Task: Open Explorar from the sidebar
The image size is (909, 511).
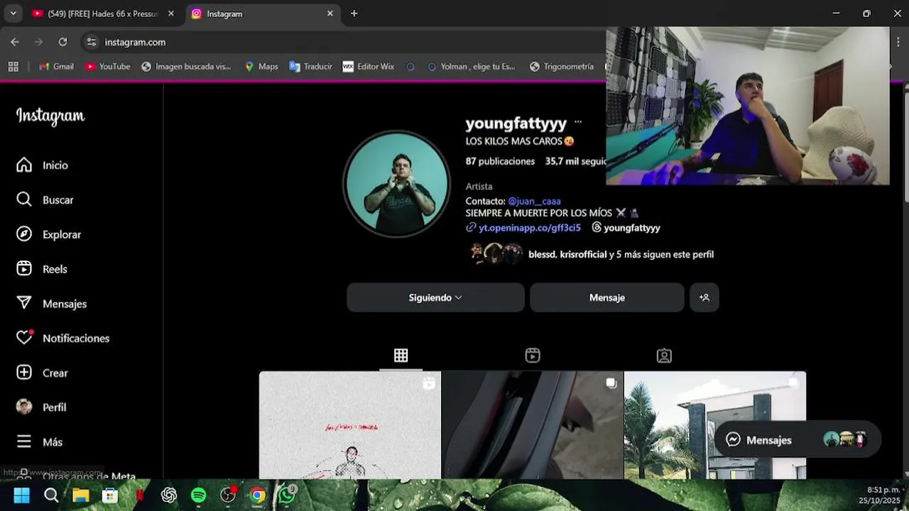Action: pos(48,234)
